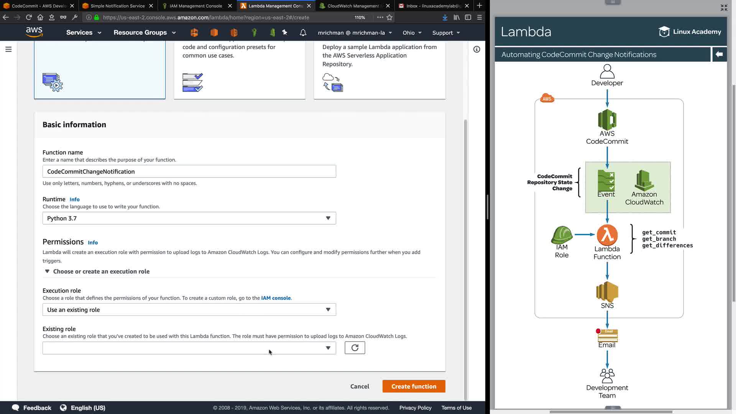Open the Services menu
736x414 pixels.
[x=84, y=33]
